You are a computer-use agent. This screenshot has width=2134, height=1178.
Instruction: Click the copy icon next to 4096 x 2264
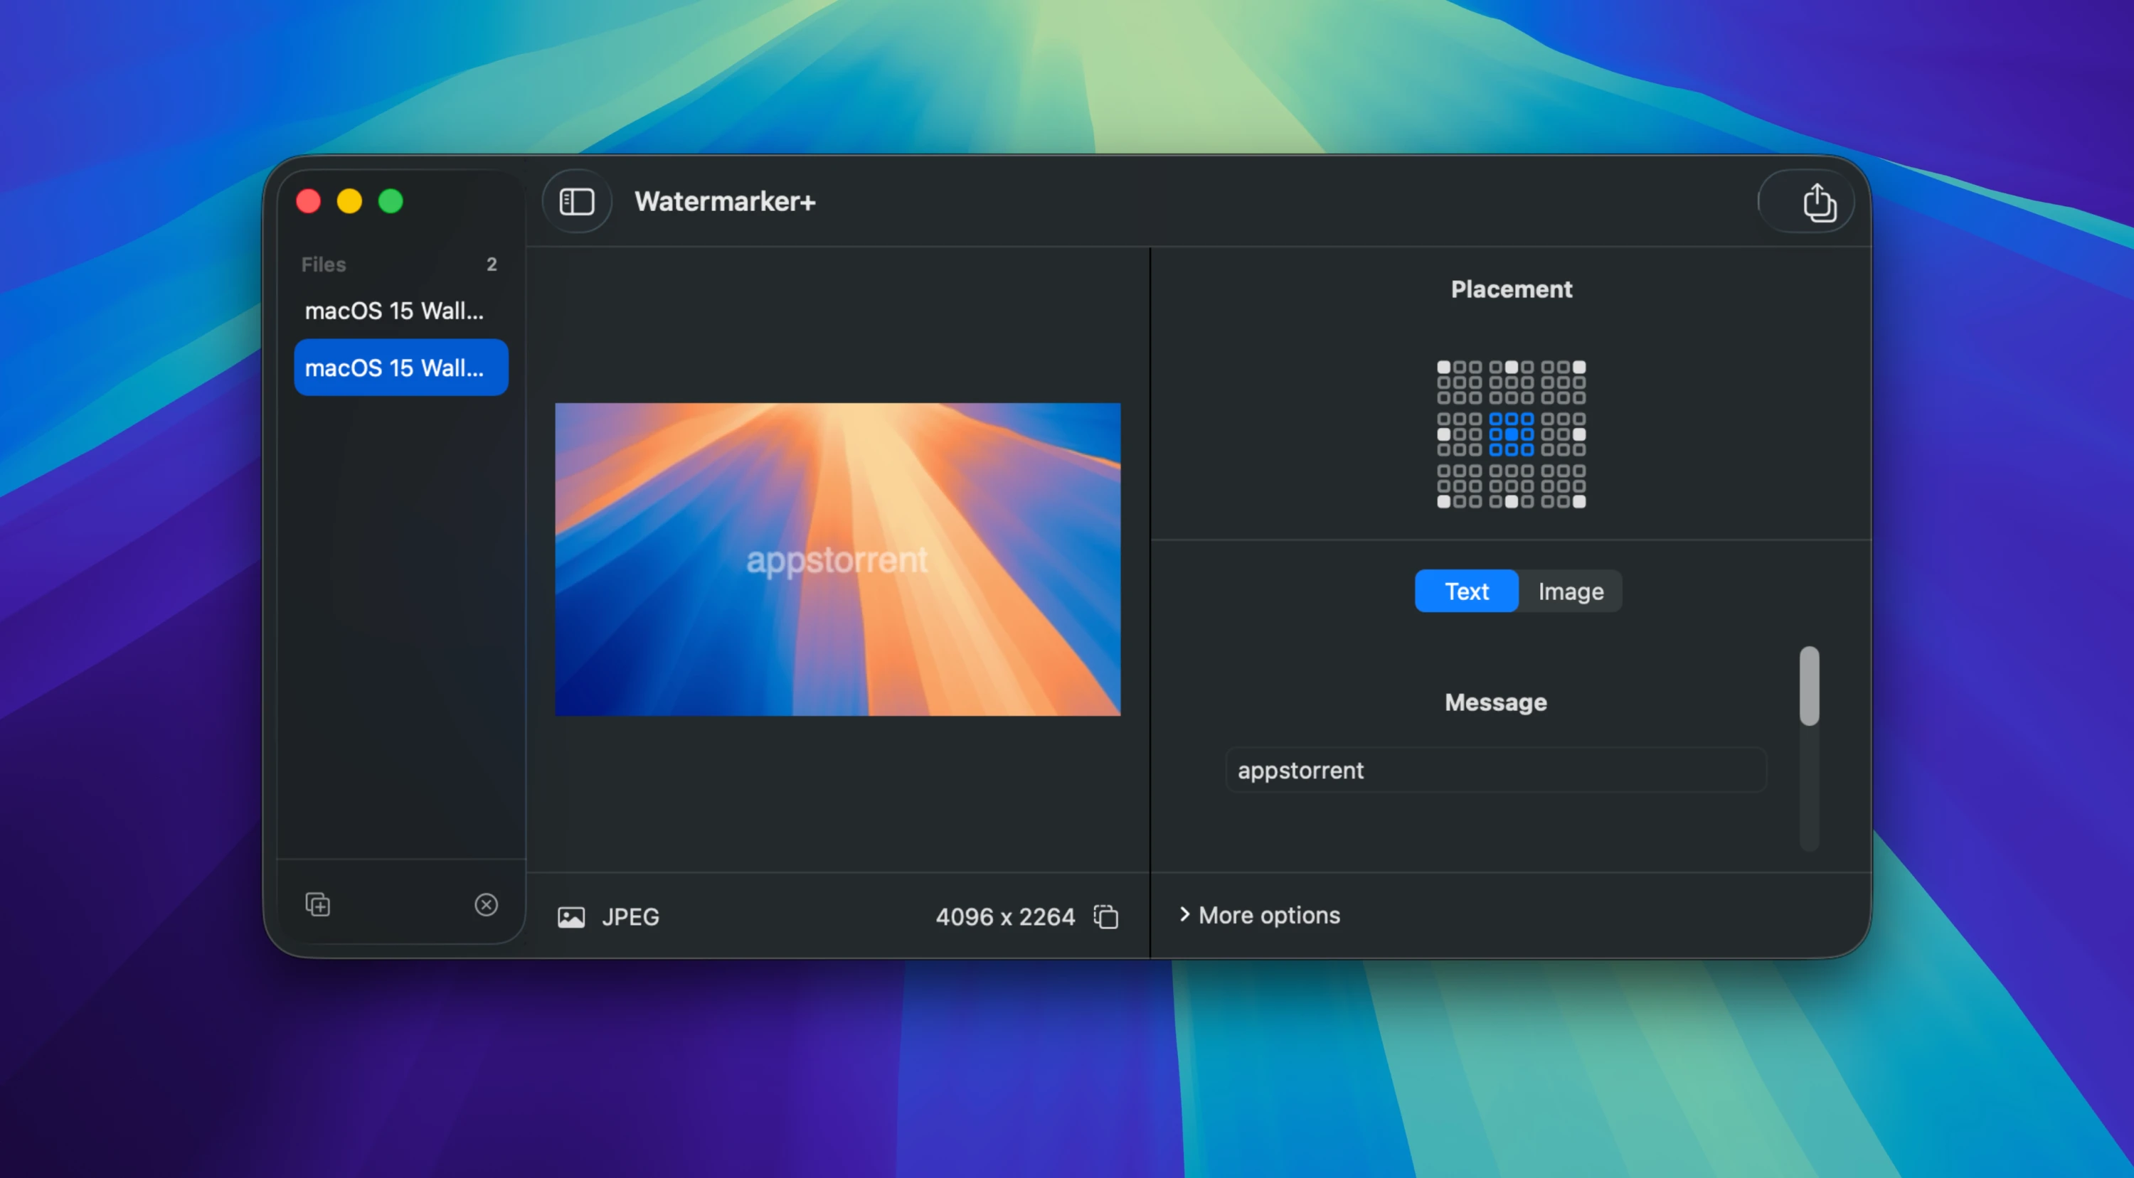point(1106,916)
